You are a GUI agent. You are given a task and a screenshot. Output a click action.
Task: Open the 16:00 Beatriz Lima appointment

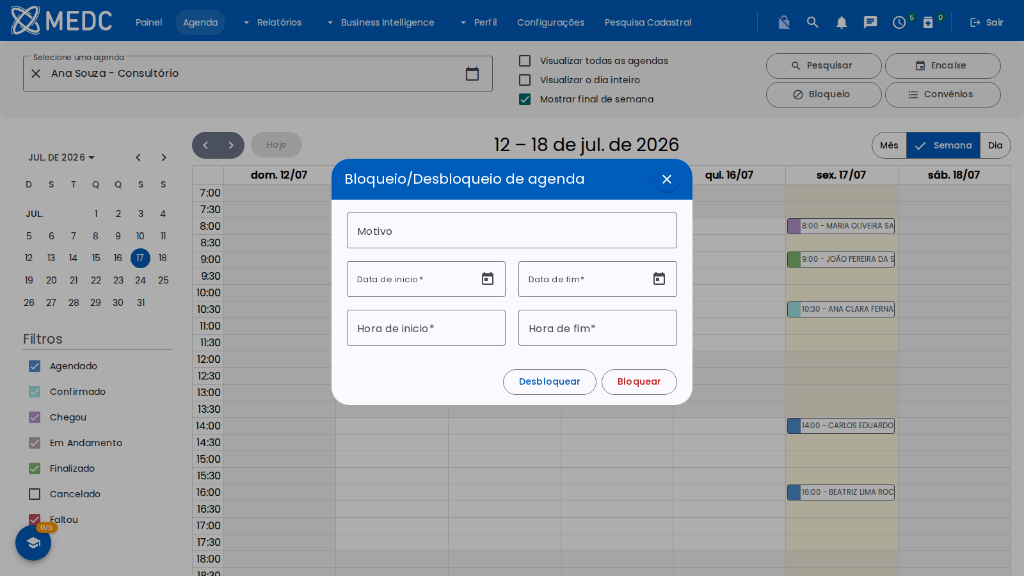[841, 492]
